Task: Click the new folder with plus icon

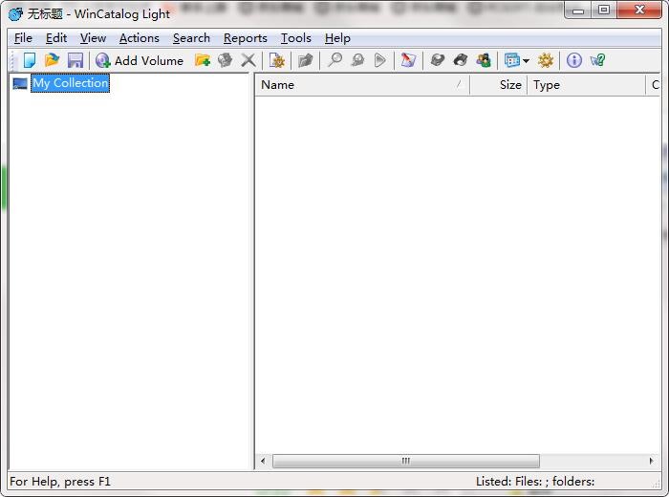Action: click(203, 60)
